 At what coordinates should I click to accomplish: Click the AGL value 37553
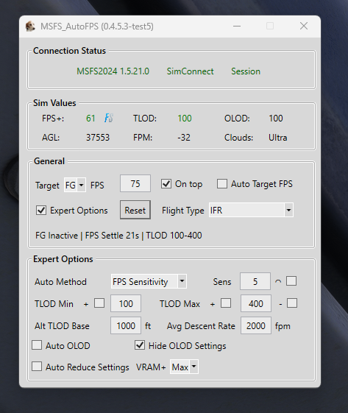click(x=98, y=138)
